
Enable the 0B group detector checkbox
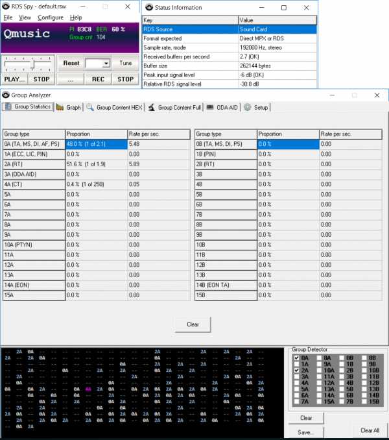342,358
